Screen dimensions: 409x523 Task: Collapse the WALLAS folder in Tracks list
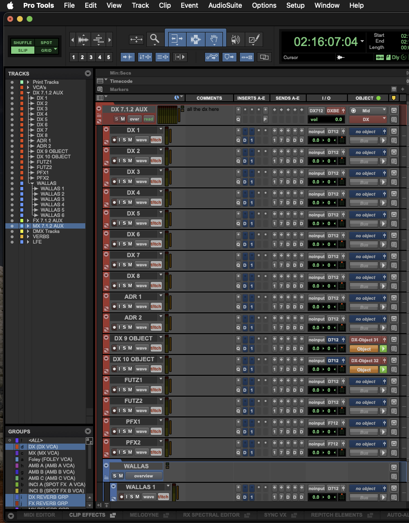pyautogui.click(x=32, y=183)
